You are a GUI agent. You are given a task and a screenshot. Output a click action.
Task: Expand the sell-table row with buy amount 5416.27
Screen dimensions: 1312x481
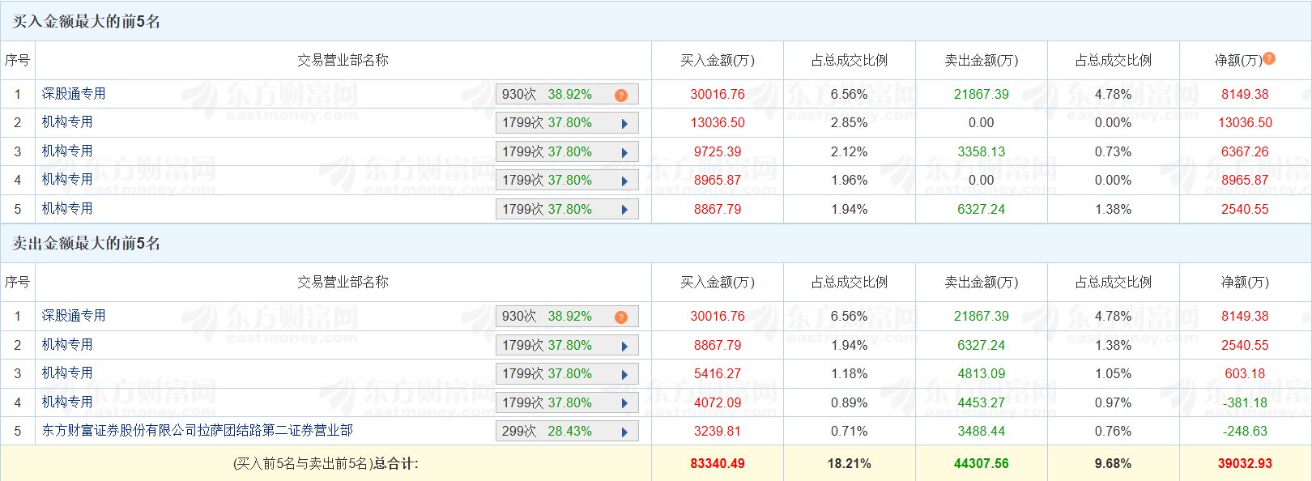click(x=624, y=375)
